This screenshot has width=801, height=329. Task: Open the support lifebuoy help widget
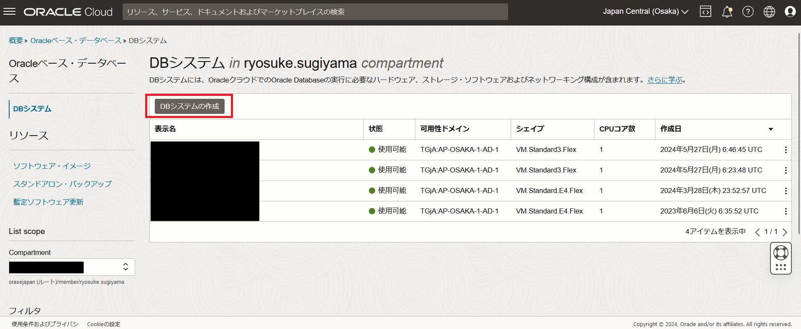[x=781, y=253]
